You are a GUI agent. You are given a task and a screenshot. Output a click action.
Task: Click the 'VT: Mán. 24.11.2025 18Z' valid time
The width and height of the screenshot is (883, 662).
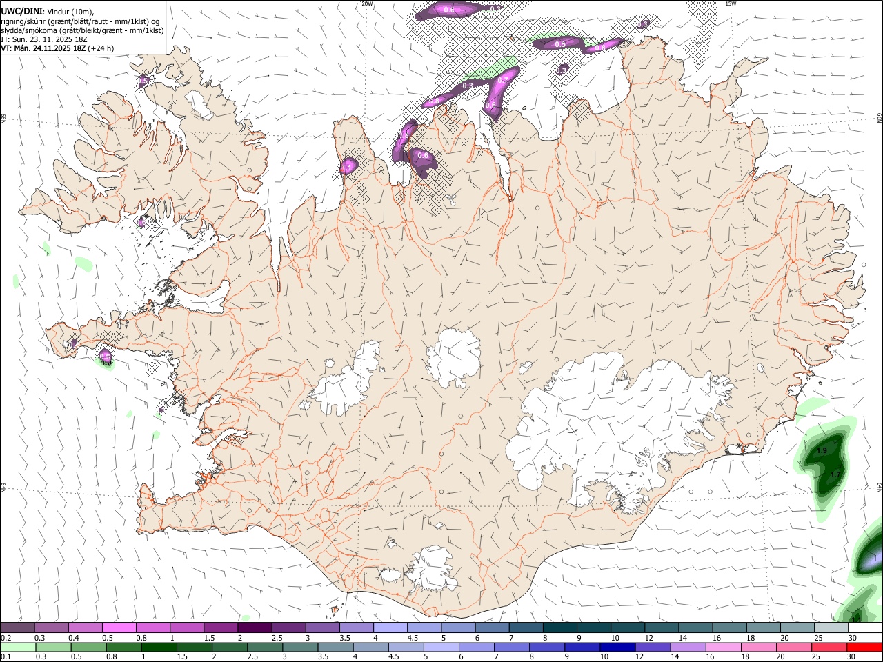(x=43, y=48)
